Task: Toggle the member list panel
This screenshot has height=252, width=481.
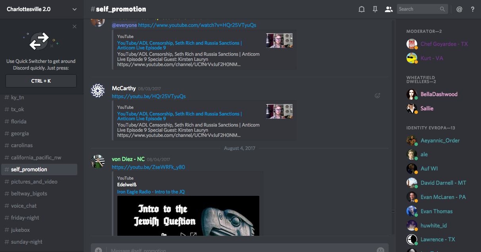Action: coord(389,9)
